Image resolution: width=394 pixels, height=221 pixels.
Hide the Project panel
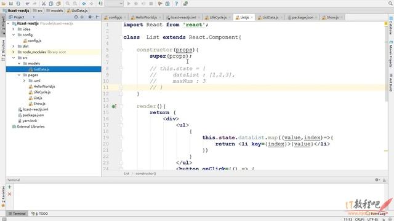tap(97, 17)
